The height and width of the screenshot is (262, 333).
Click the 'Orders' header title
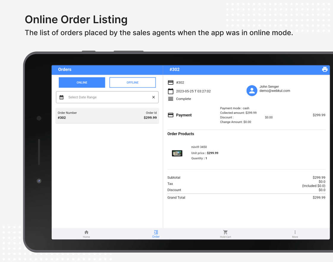65,70
